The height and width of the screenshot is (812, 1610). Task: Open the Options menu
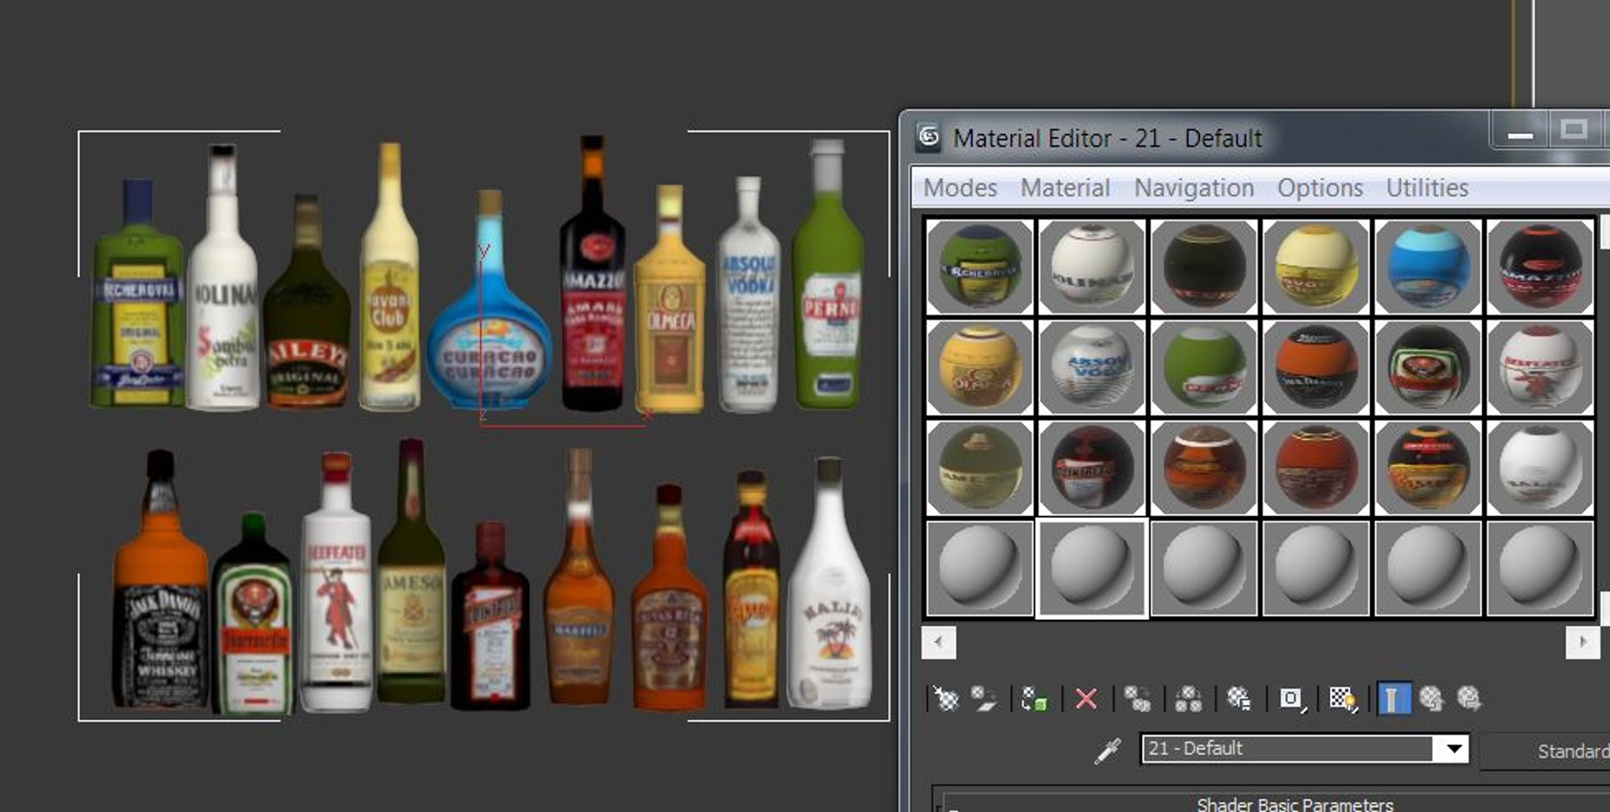tap(1320, 188)
